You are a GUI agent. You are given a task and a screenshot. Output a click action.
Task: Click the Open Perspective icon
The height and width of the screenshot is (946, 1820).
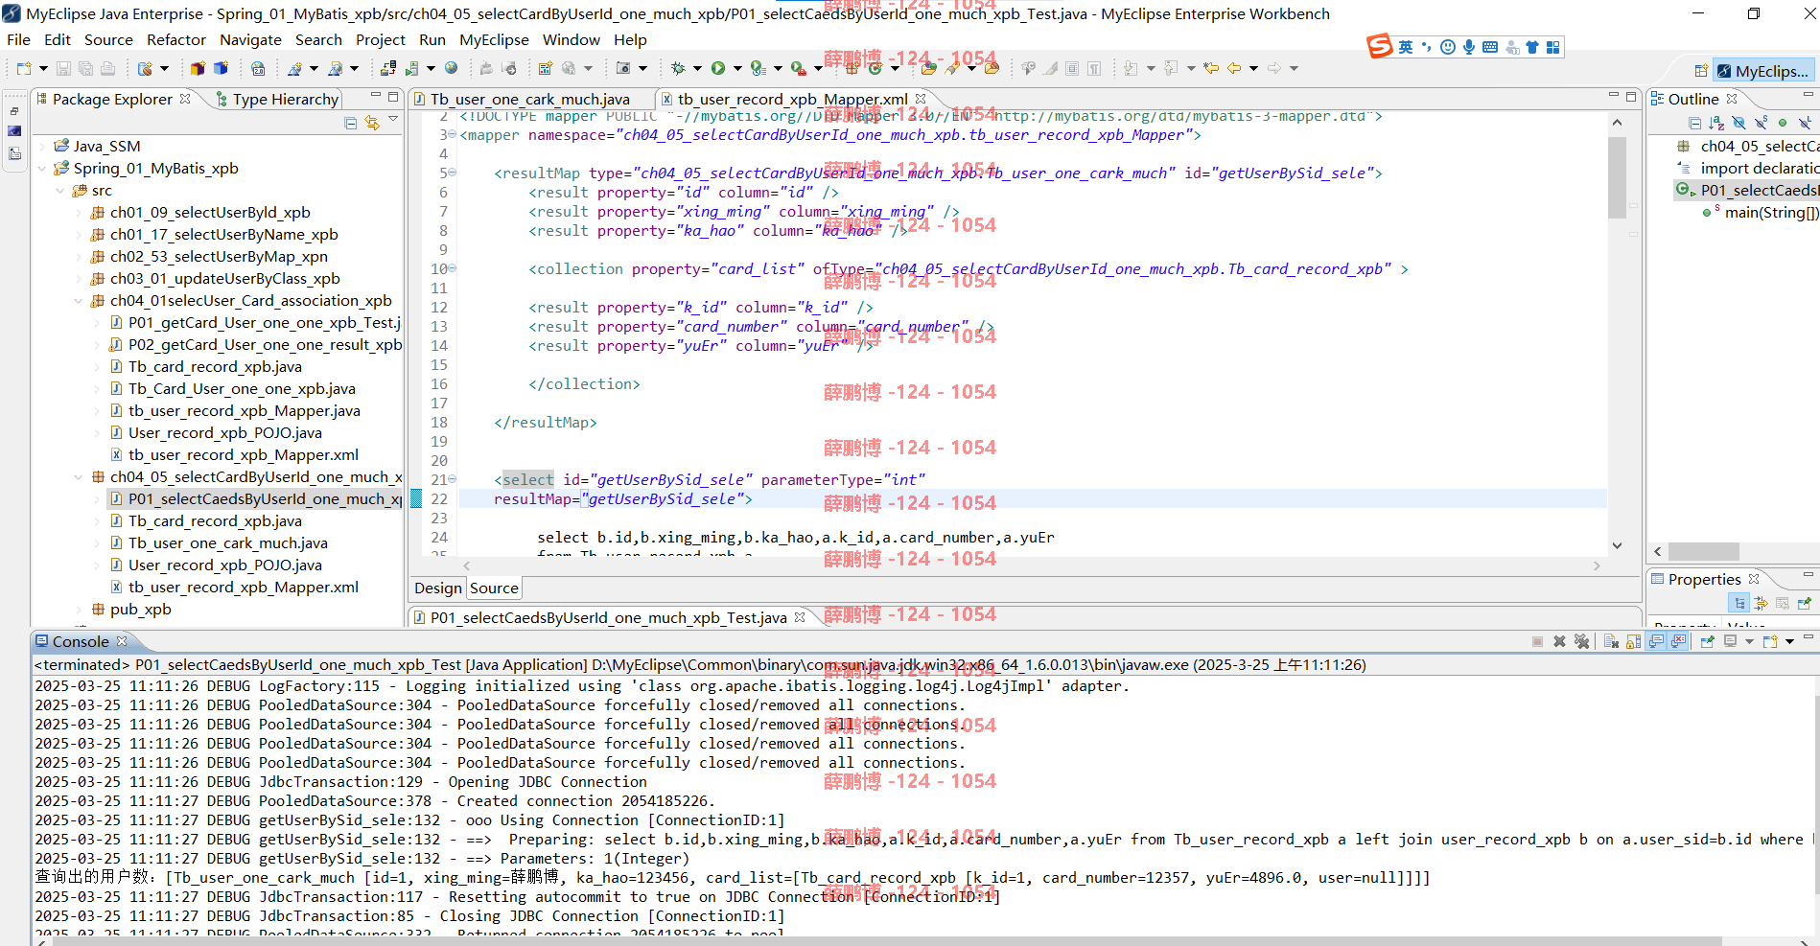click(x=1701, y=71)
